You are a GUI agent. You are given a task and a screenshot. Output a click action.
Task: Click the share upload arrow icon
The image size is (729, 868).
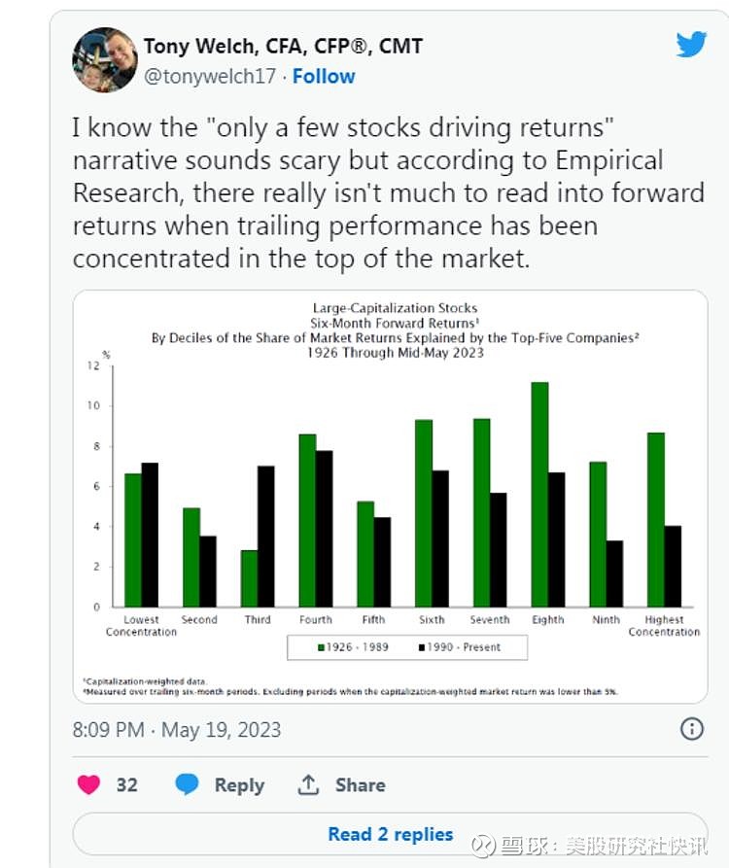(308, 784)
